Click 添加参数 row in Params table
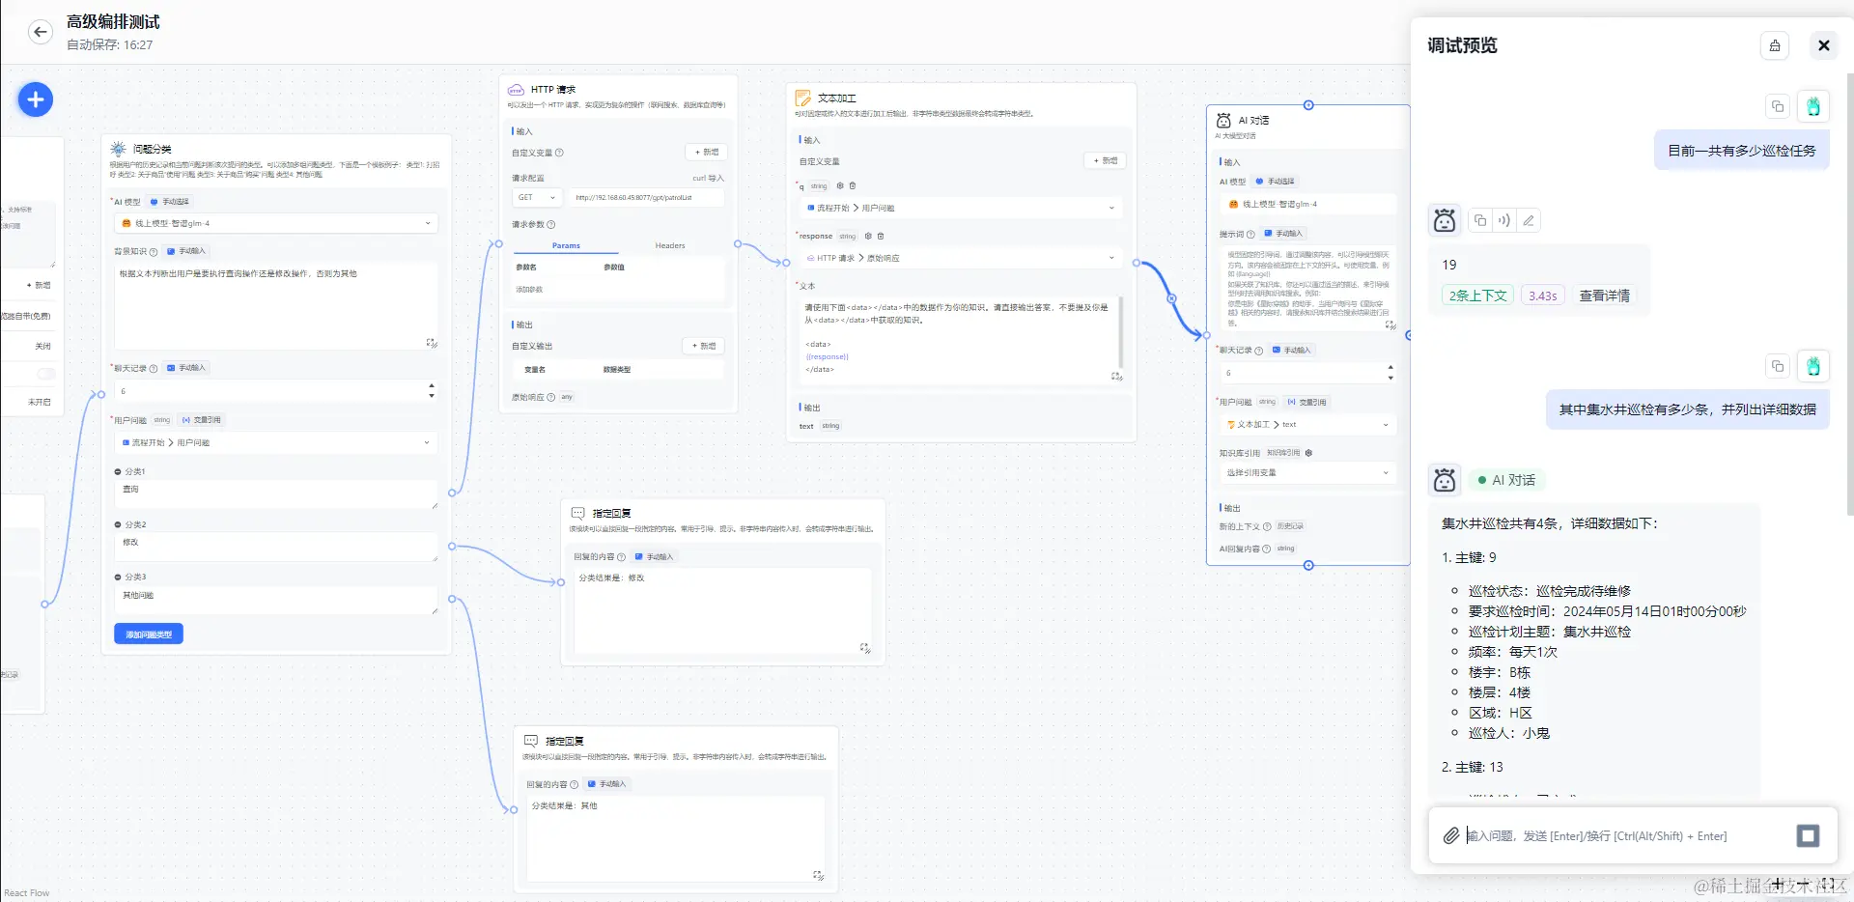Viewport: 1854px width, 902px height. click(x=529, y=290)
